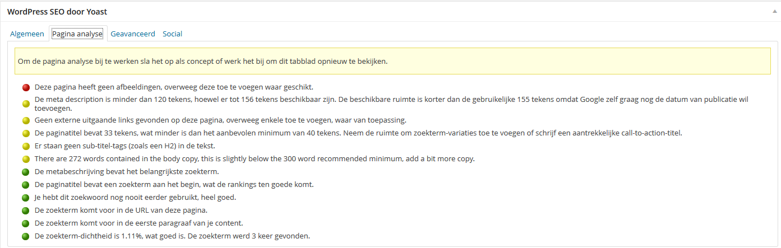Click yellow dot beside sub-title tags warning
The width and height of the screenshot is (781, 248).
(26, 146)
